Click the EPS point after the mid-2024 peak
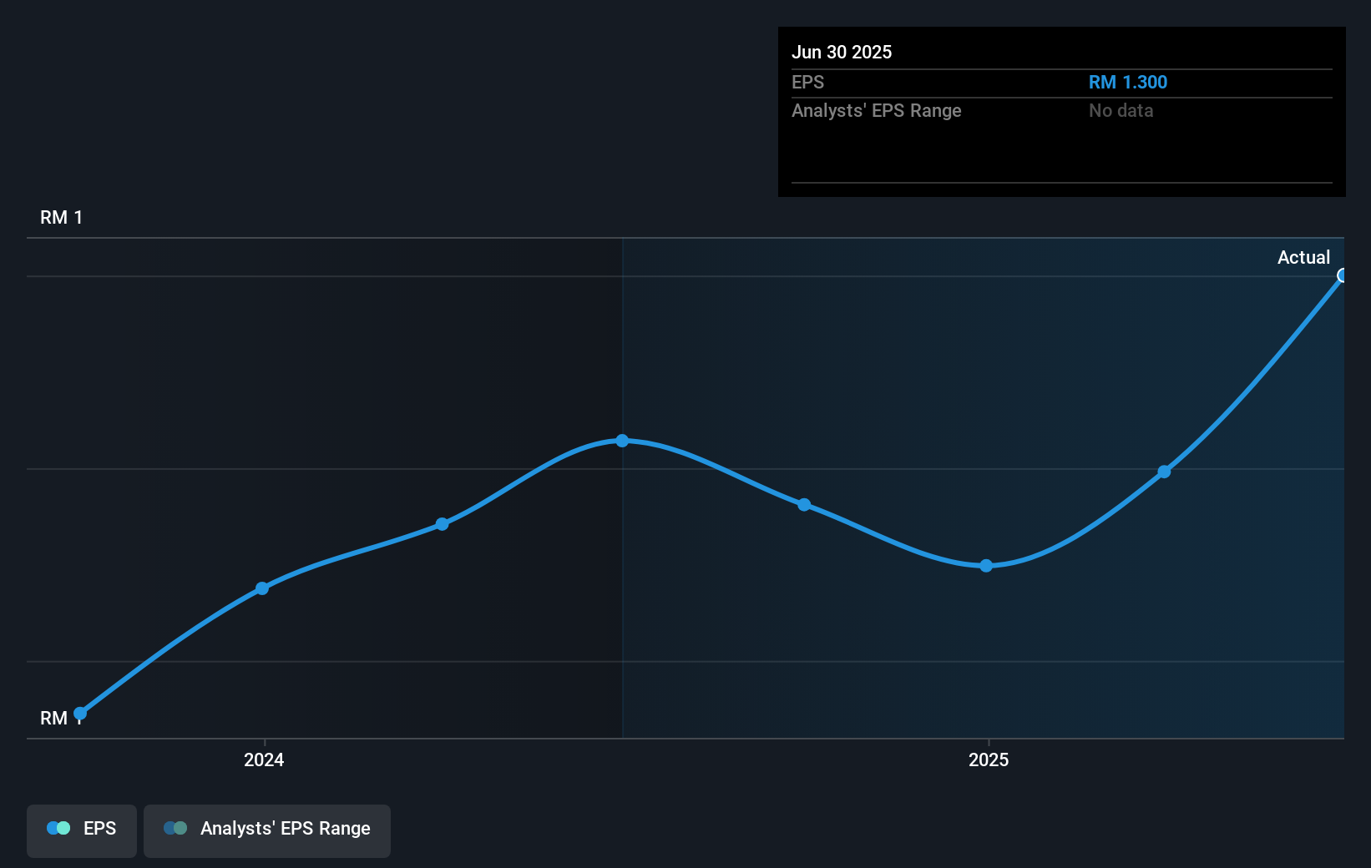This screenshot has width=1371, height=868. [804, 505]
